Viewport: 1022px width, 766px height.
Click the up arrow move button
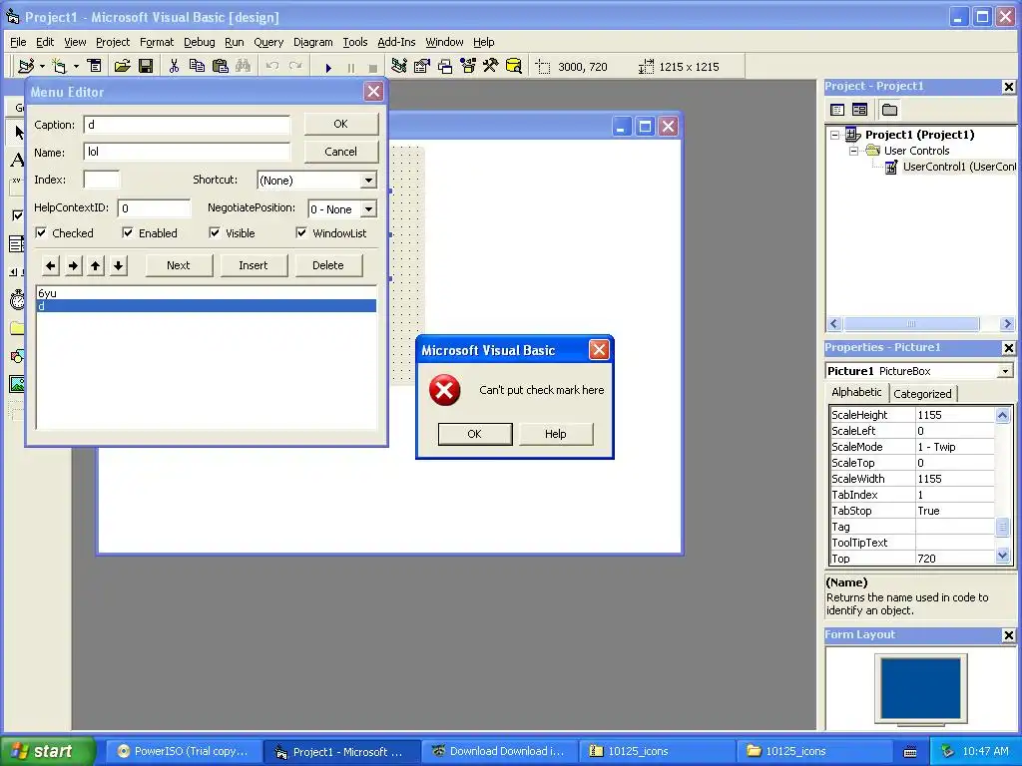coord(96,265)
